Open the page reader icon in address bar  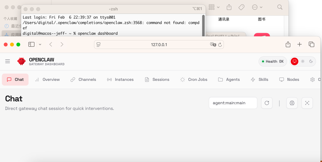pyautogui.click(x=98, y=45)
